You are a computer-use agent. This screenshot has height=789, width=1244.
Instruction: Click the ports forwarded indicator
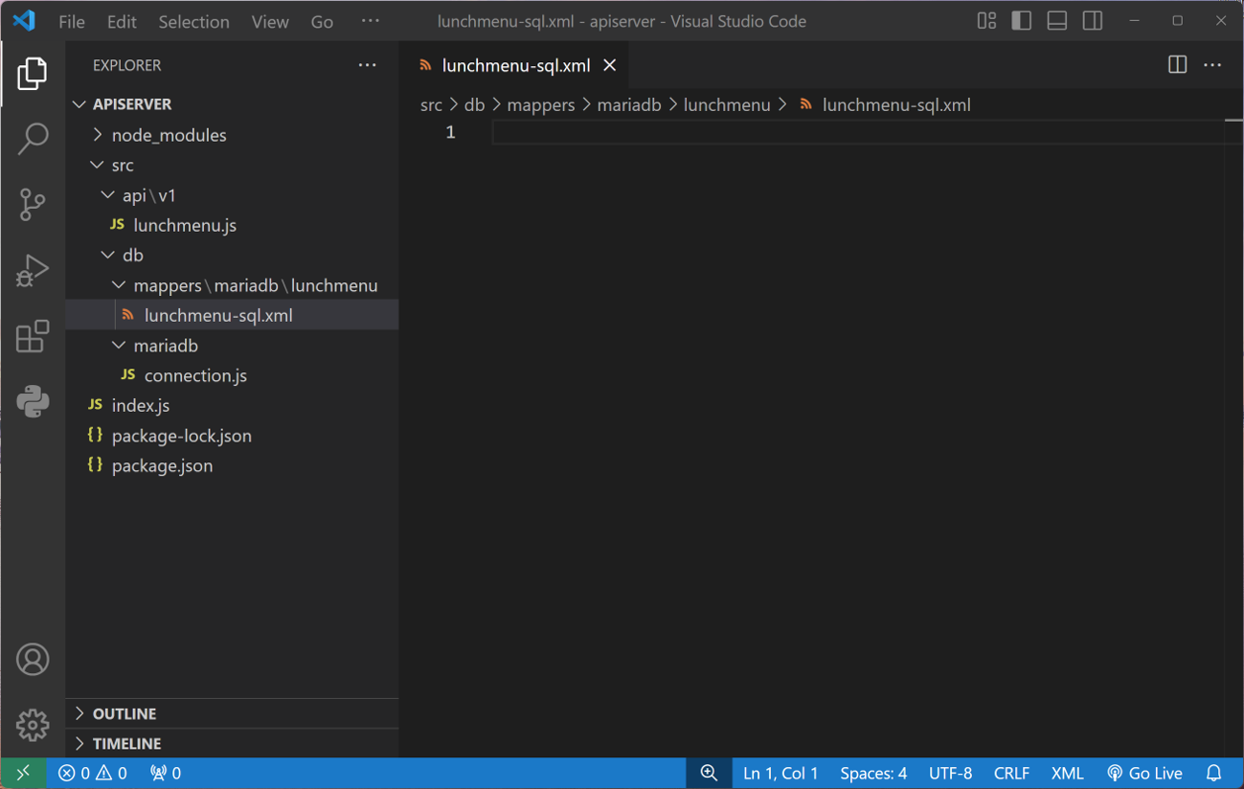(x=166, y=773)
